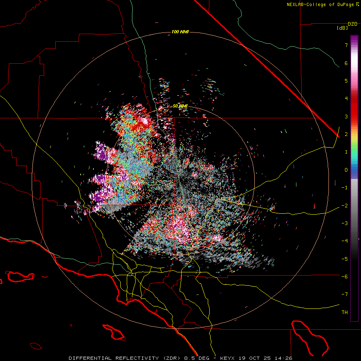Click the 7 dB tick label

[346, 45]
